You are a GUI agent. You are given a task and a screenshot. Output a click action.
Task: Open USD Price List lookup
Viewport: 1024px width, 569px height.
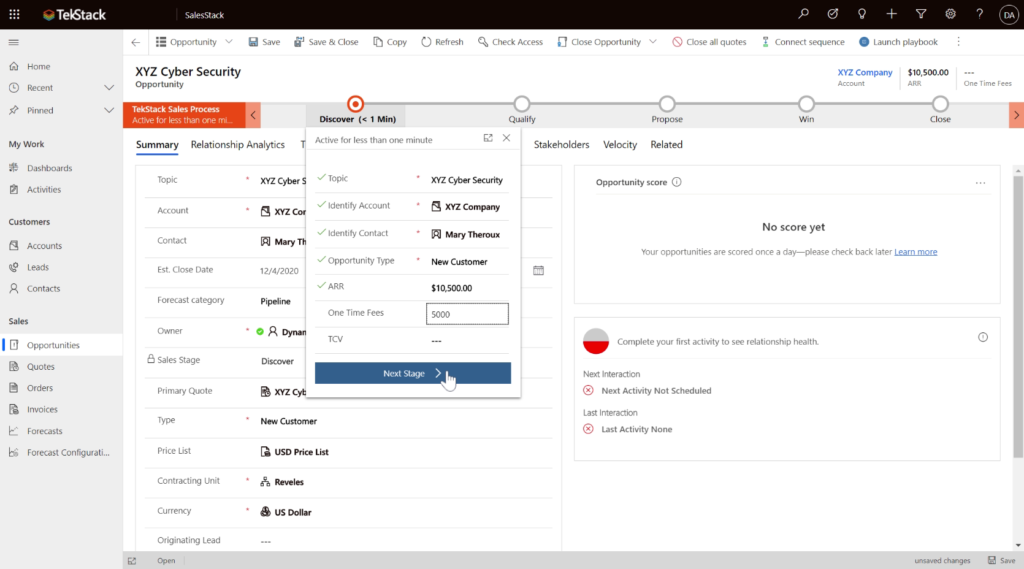tap(302, 452)
